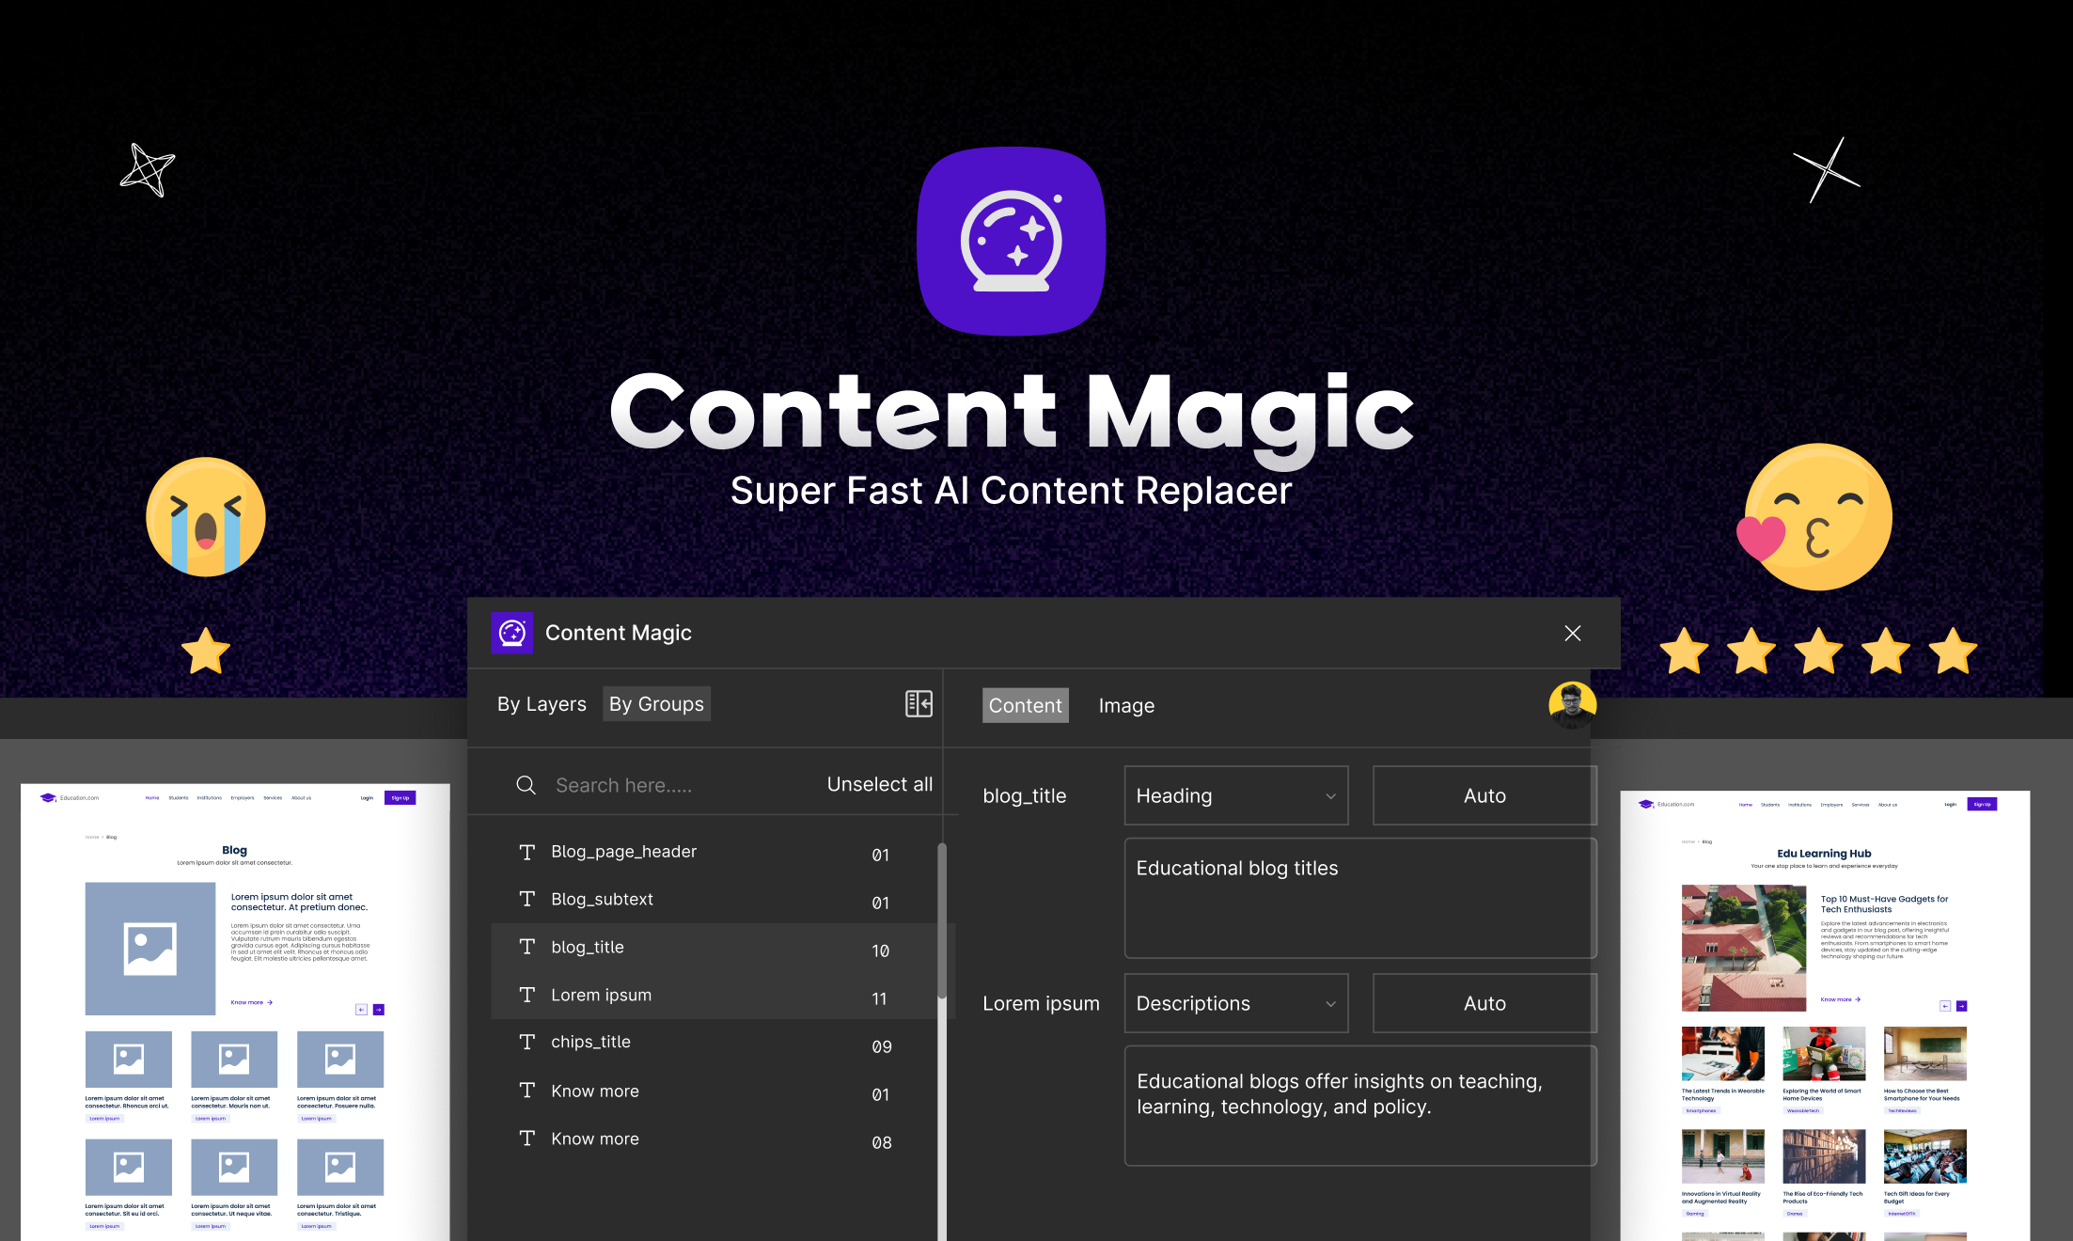Expand the Descriptions type dropdown
Image resolution: width=2073 pixels, height=1241 pixels.
tap(1235, 1003)
